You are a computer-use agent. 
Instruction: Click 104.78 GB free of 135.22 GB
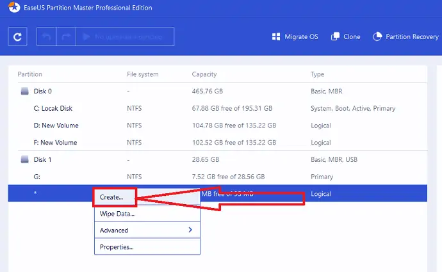pyautogui.click(x=234, y=125)
